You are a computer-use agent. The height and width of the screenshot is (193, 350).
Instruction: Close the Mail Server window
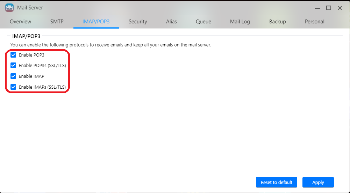point(340,8)
